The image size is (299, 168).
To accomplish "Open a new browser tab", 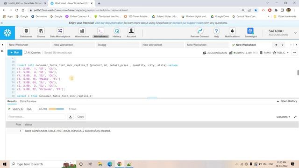I will pos(99,3).
